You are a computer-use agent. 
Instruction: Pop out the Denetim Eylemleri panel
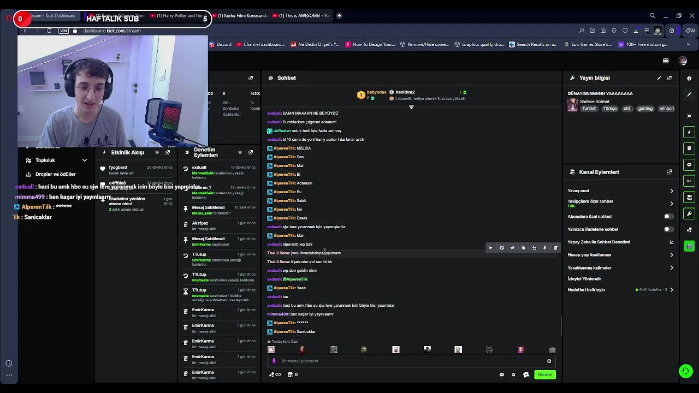tap(251, 152)
